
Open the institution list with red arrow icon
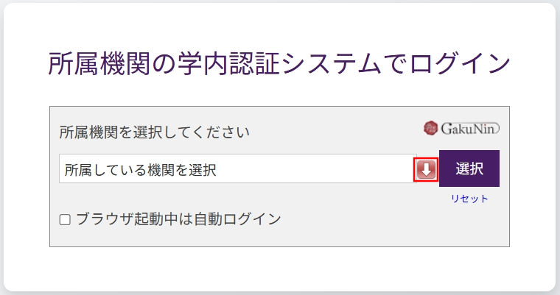pyautogui.click(x=426, y=169)
